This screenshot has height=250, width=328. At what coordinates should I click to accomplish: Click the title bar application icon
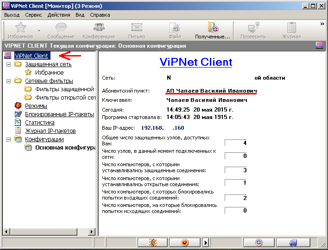pyautogui.click(x=6, y=6)
